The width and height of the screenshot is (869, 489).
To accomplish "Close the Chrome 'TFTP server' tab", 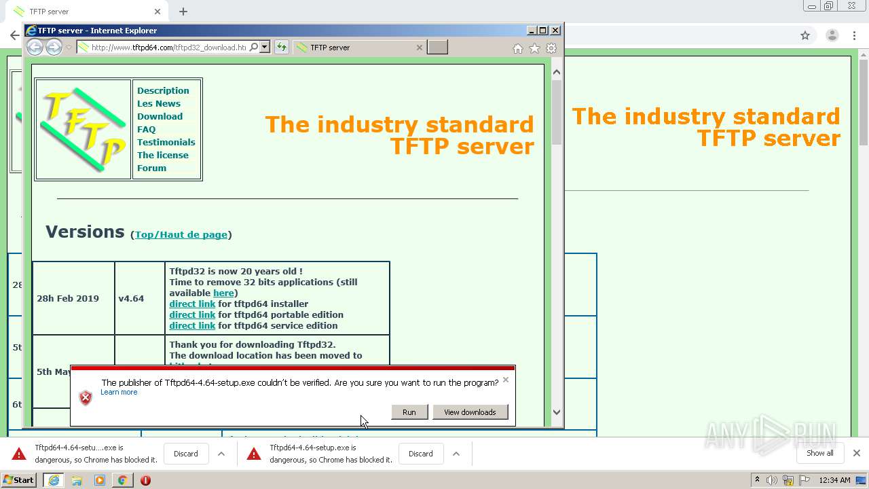I will point(158,12).
